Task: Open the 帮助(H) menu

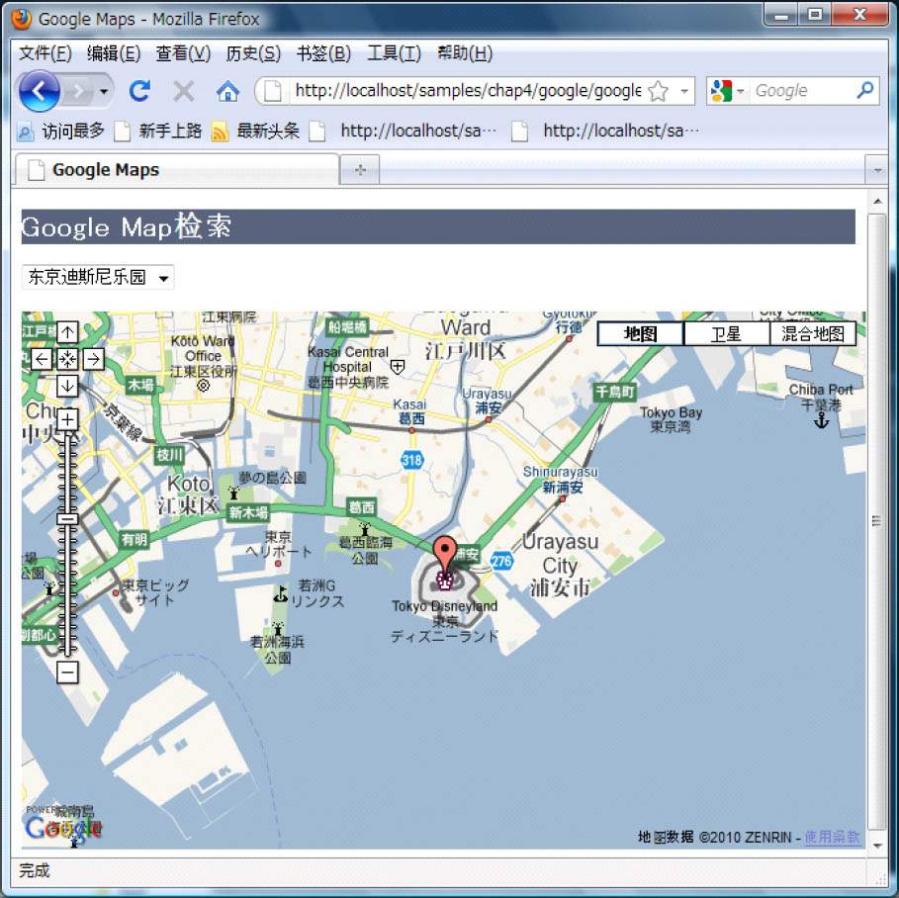Action: click(465, 53)
